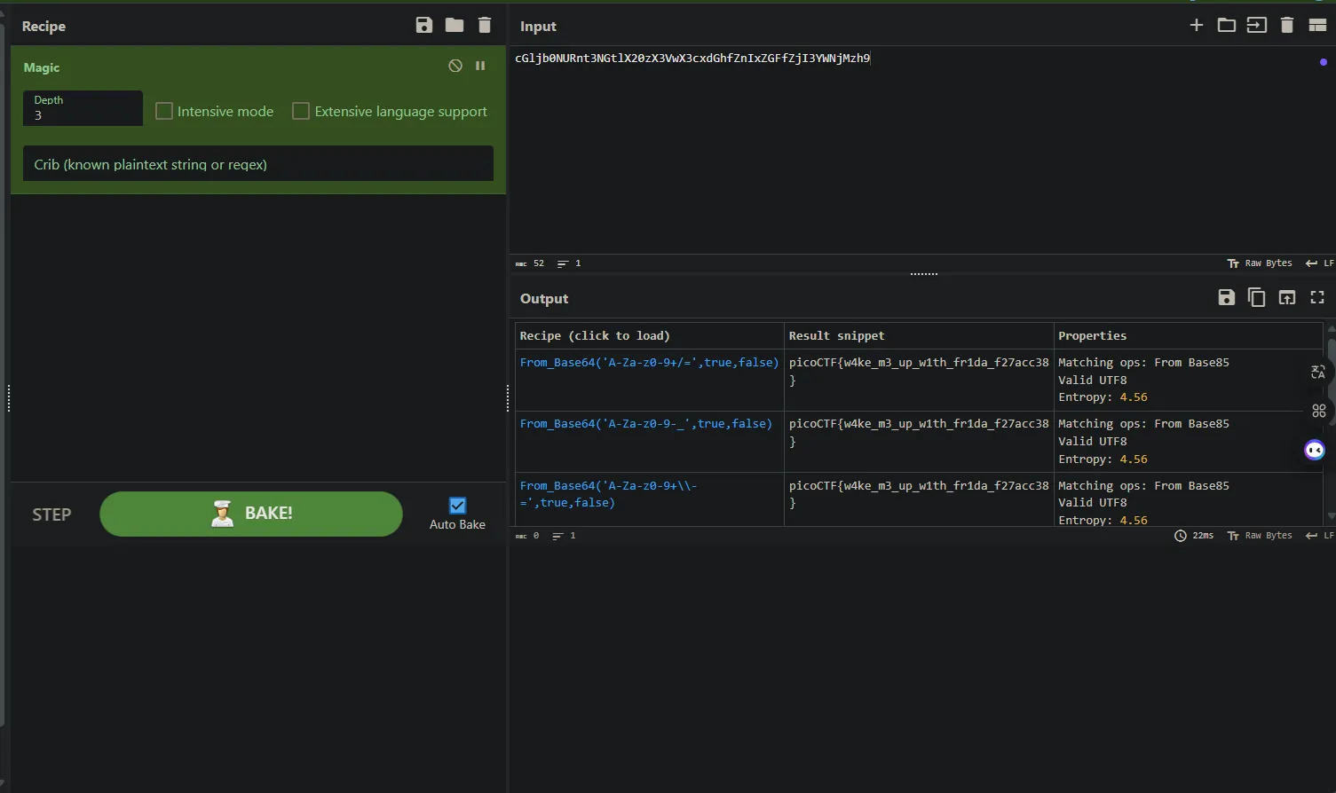Viewport: 1336px width, 793px height.
Task: Load From_Base64 'A-Za-z0-9-_' recipe
Action: 646,423
